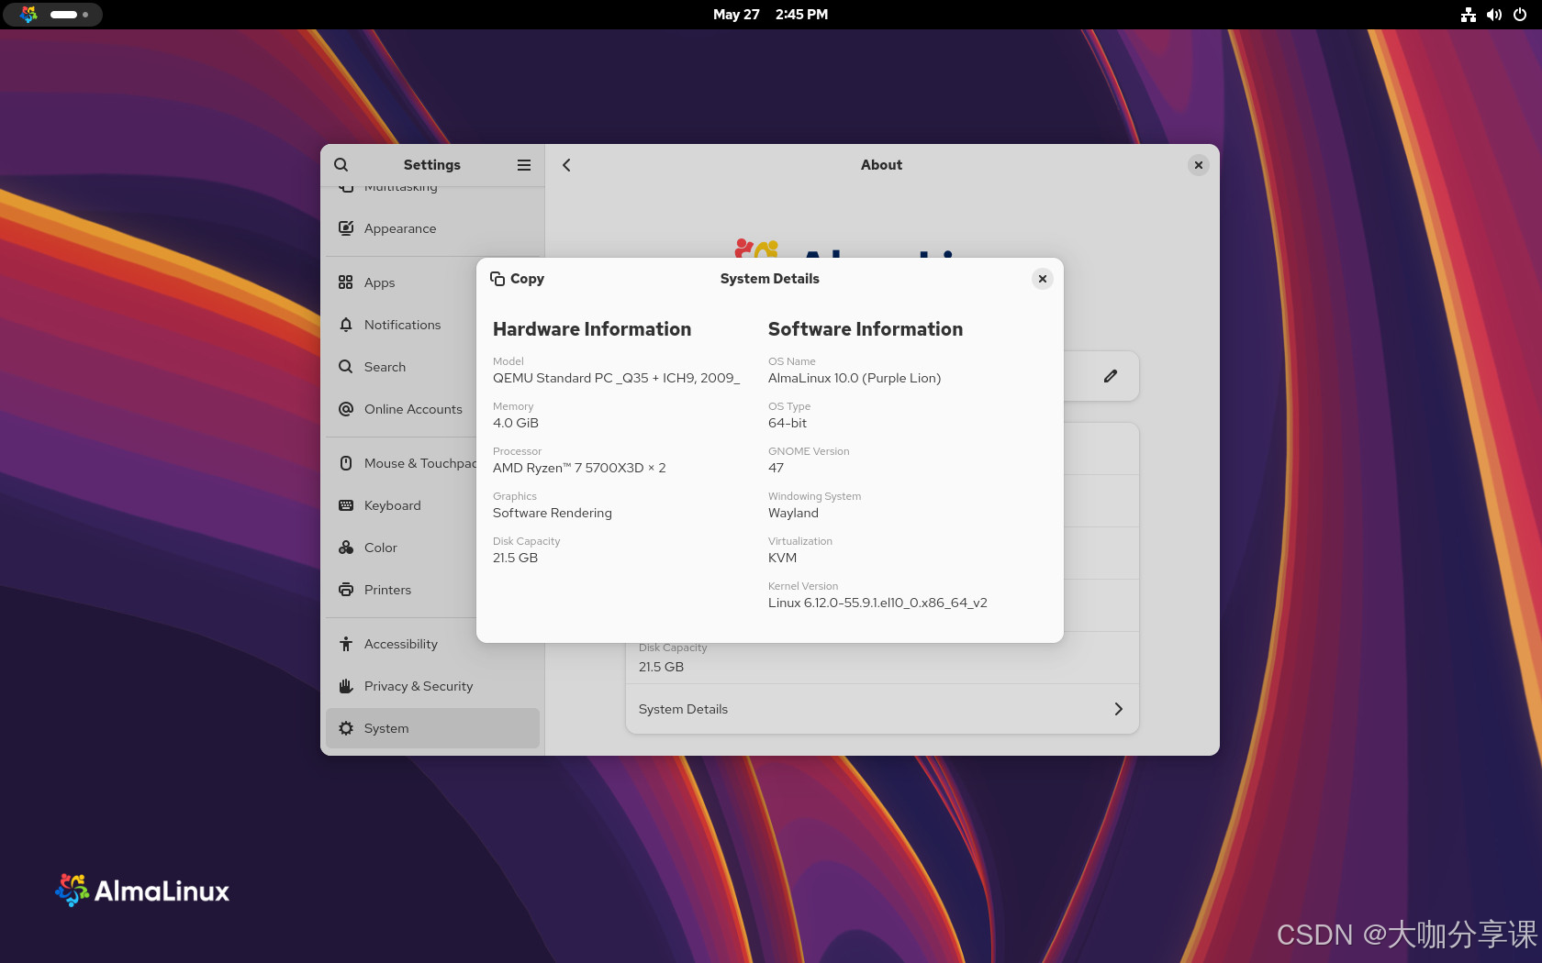Close the Settings About window

click(1199, 165)
